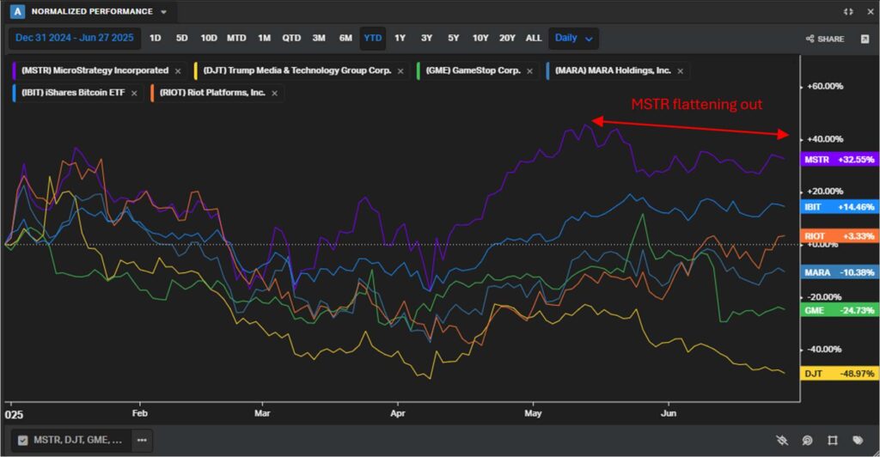The height and width of the screenshot is (457, 880).
Task: Click the purple MSTR color bar
Action: tap(14, 70)
